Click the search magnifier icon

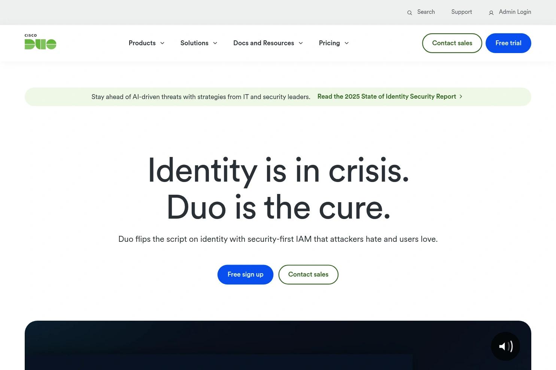[410, 13]
